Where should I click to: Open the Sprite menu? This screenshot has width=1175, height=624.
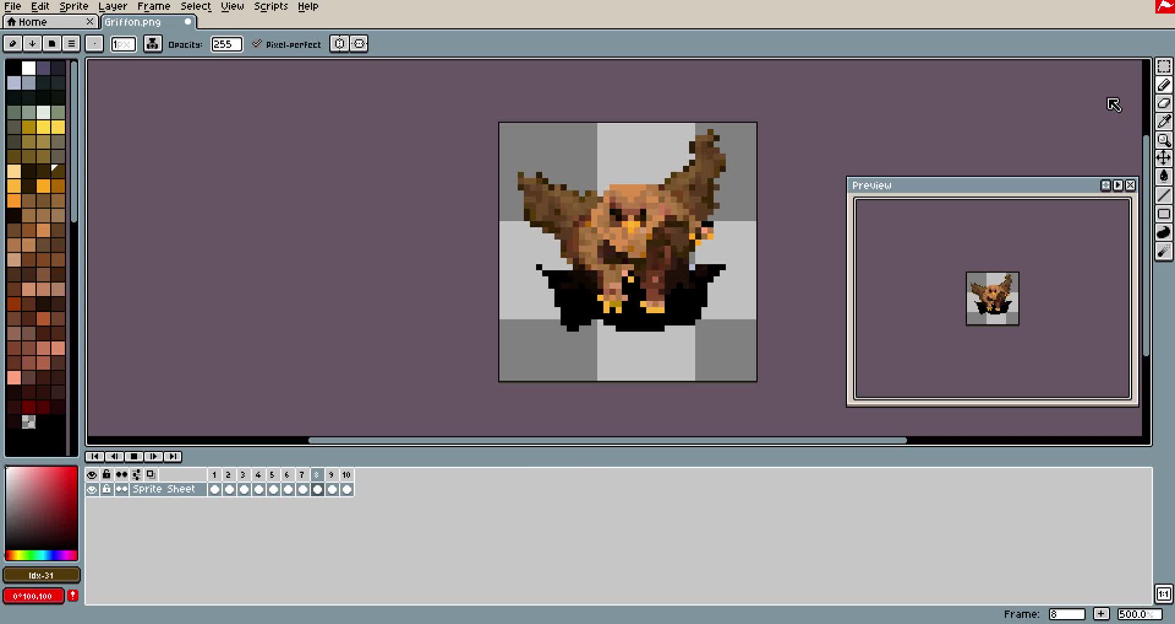(x=73, y=6)
